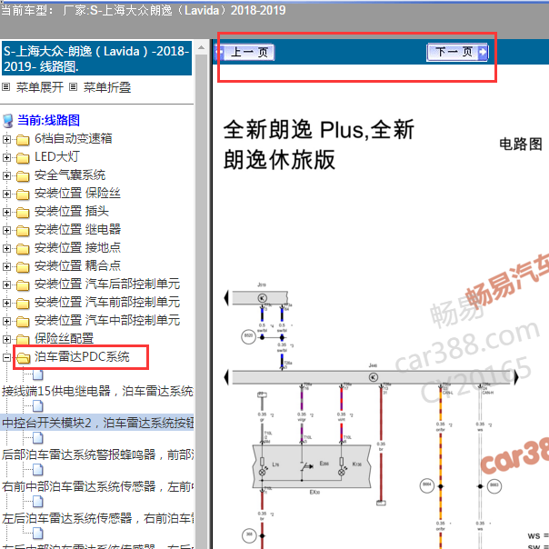The height and width of the screenshot is (549, 549).
Task: Expand all menus via 菜单展开
Action: click(x=40, y=87)
